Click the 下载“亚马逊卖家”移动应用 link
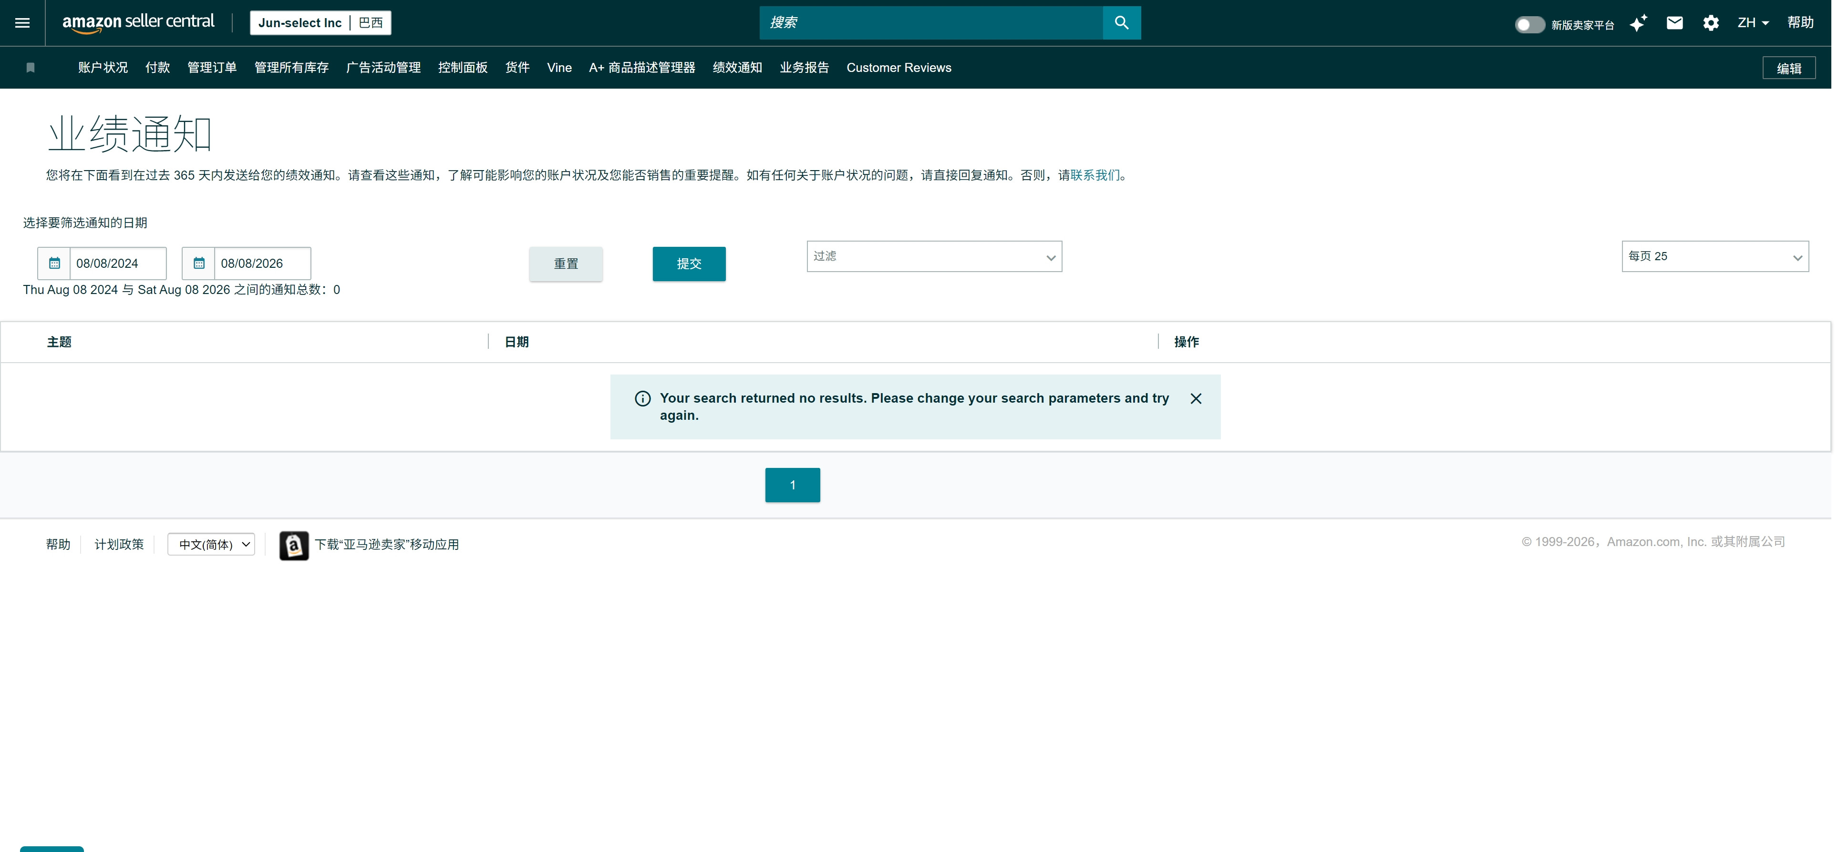Viewport: 1838px width, 852px height. tap(387, 545)
